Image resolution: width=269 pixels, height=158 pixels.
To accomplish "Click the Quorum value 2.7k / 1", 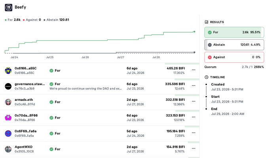I will pyautogui.click(x=247, y=67).
